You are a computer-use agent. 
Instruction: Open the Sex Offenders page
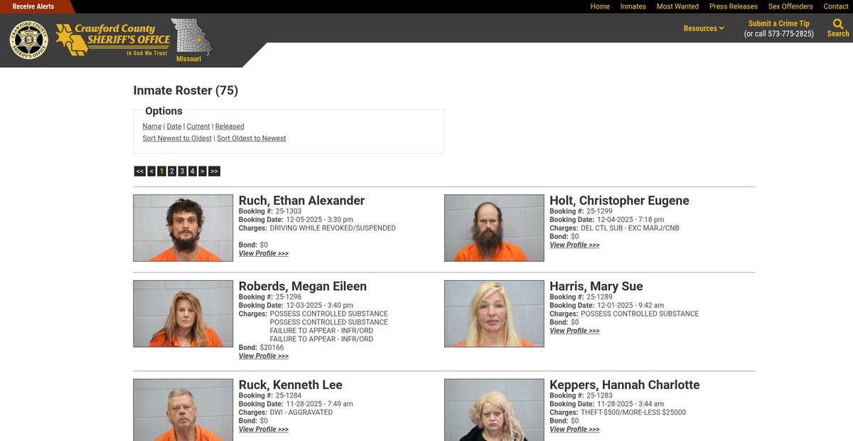point(790,6)
